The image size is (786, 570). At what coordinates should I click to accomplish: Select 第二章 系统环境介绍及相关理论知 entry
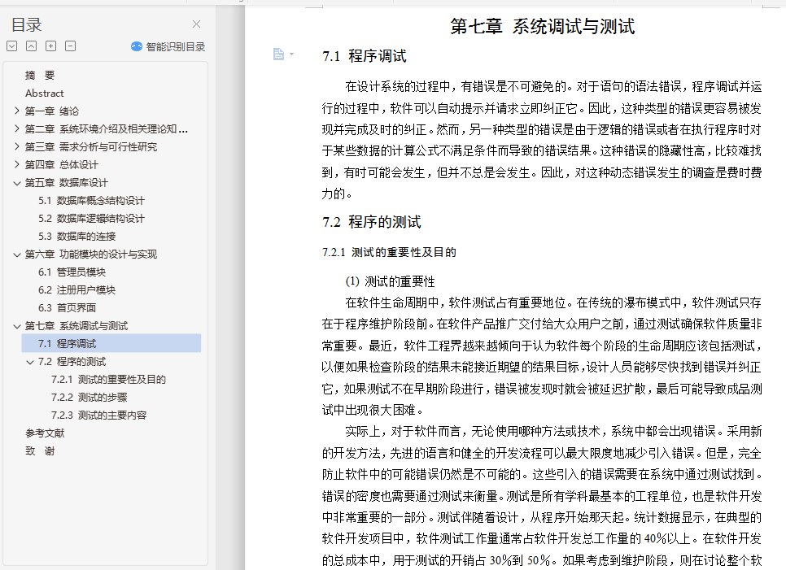(107, 129)
